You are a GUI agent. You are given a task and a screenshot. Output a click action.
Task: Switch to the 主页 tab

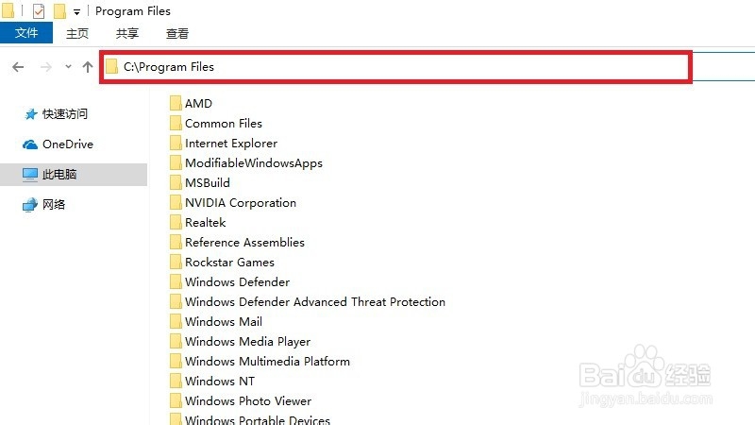77,33
